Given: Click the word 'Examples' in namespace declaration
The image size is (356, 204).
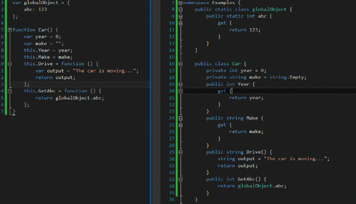Looking at the screenshot, I should [x=224, y=3].
